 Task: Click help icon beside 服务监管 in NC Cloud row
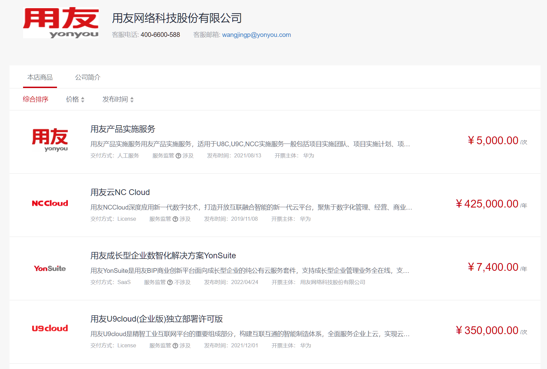175,219
